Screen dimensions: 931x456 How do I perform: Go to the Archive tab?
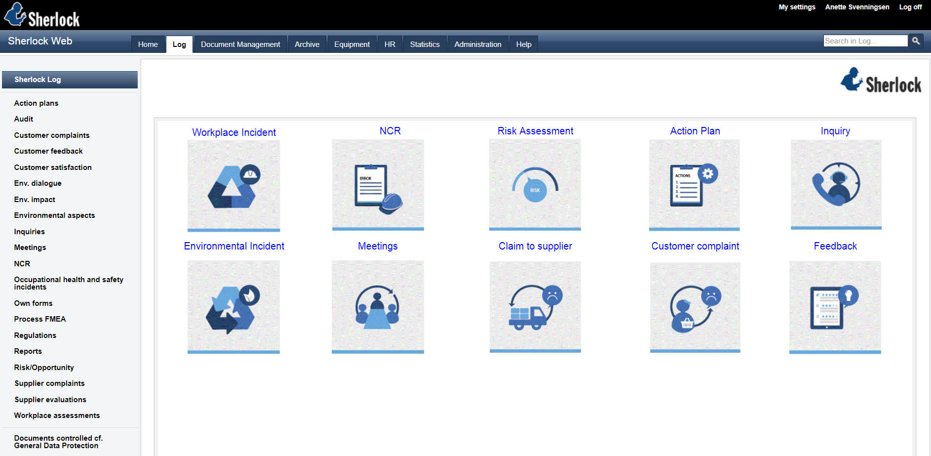(307, 44)
